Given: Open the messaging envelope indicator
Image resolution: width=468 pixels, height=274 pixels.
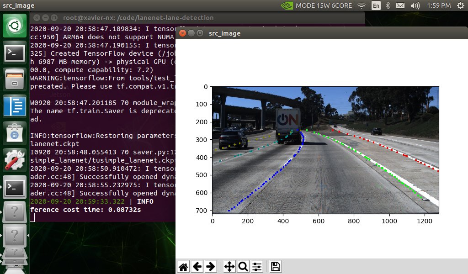Looking at the screenshot, I should coord(400,5).
